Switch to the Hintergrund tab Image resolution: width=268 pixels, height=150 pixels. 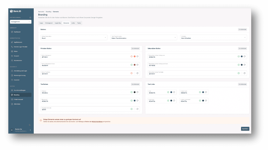49,23
